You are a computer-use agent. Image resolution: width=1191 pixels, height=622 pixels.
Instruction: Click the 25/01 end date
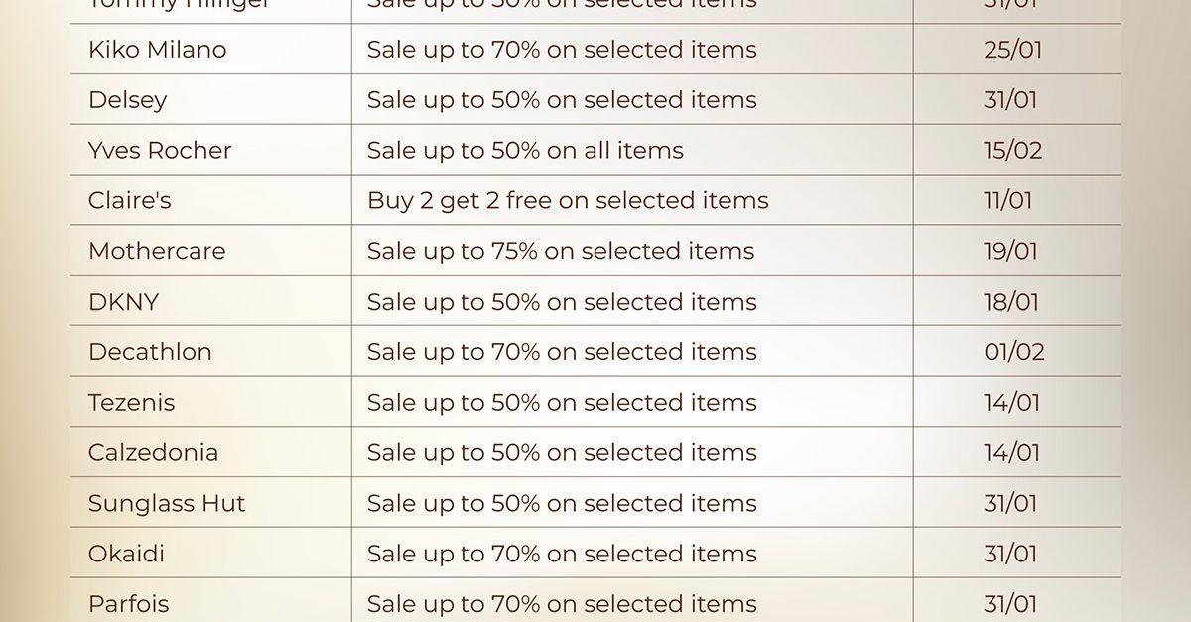pyautogui.click(x=1012, y=50)
